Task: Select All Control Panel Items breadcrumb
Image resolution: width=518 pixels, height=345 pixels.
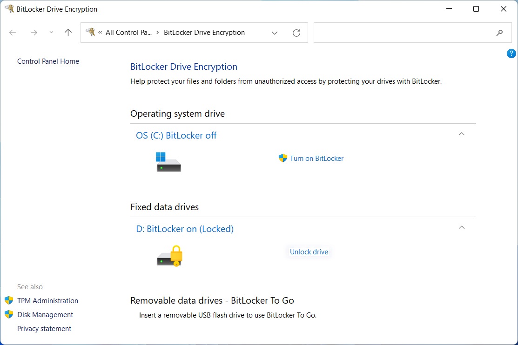Action: (x=128, y=33)
